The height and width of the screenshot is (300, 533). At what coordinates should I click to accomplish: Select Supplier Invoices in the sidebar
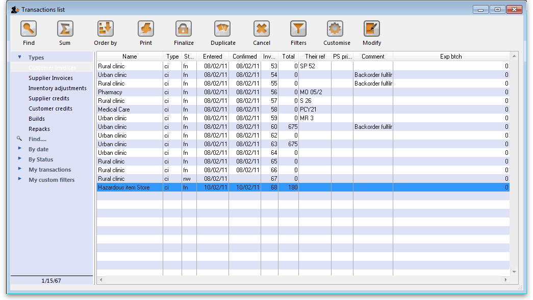[50, 78]
